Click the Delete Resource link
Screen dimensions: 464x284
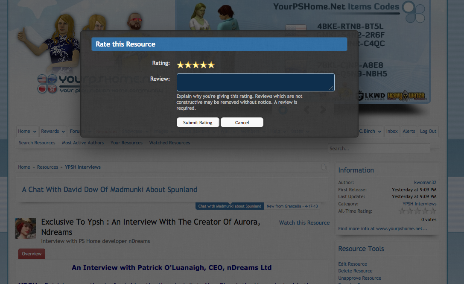pyautogui.click(x=355, y=271)
